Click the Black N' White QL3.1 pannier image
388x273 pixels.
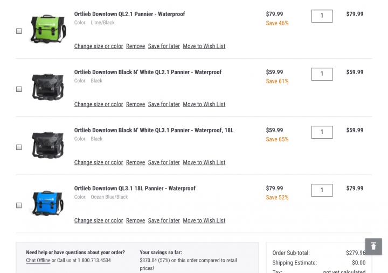pyautogui.click(x=47, y=145)
